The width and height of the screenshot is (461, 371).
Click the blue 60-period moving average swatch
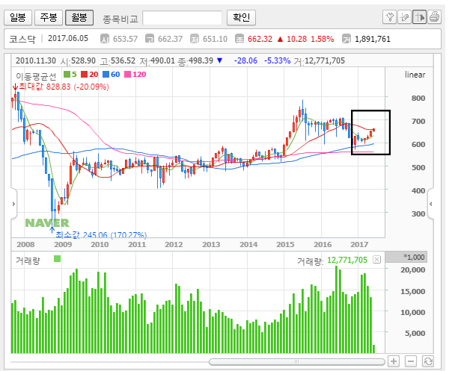[x=106, y=75]
